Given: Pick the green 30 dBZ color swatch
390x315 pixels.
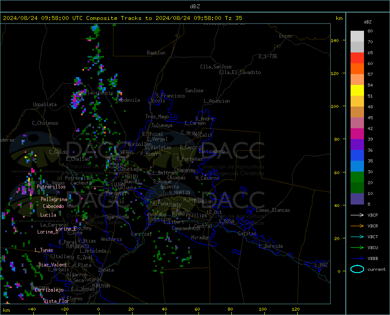Looking at the screenshot, I should point(357,177).
